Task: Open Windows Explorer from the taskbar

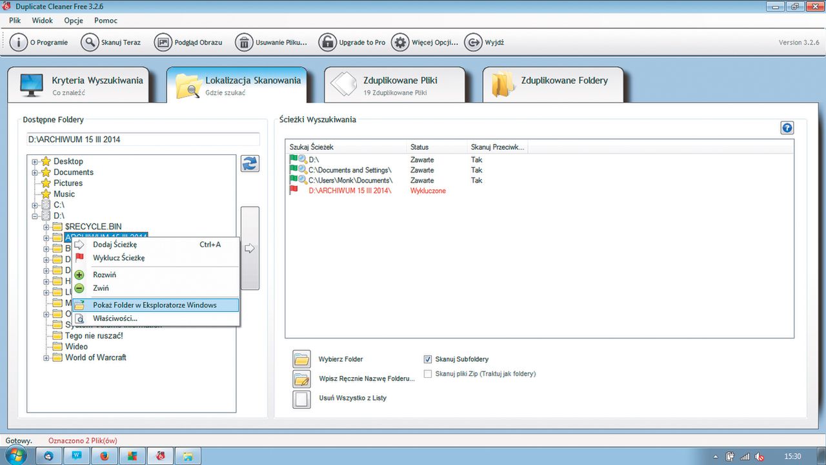Action: coord(188,455)
